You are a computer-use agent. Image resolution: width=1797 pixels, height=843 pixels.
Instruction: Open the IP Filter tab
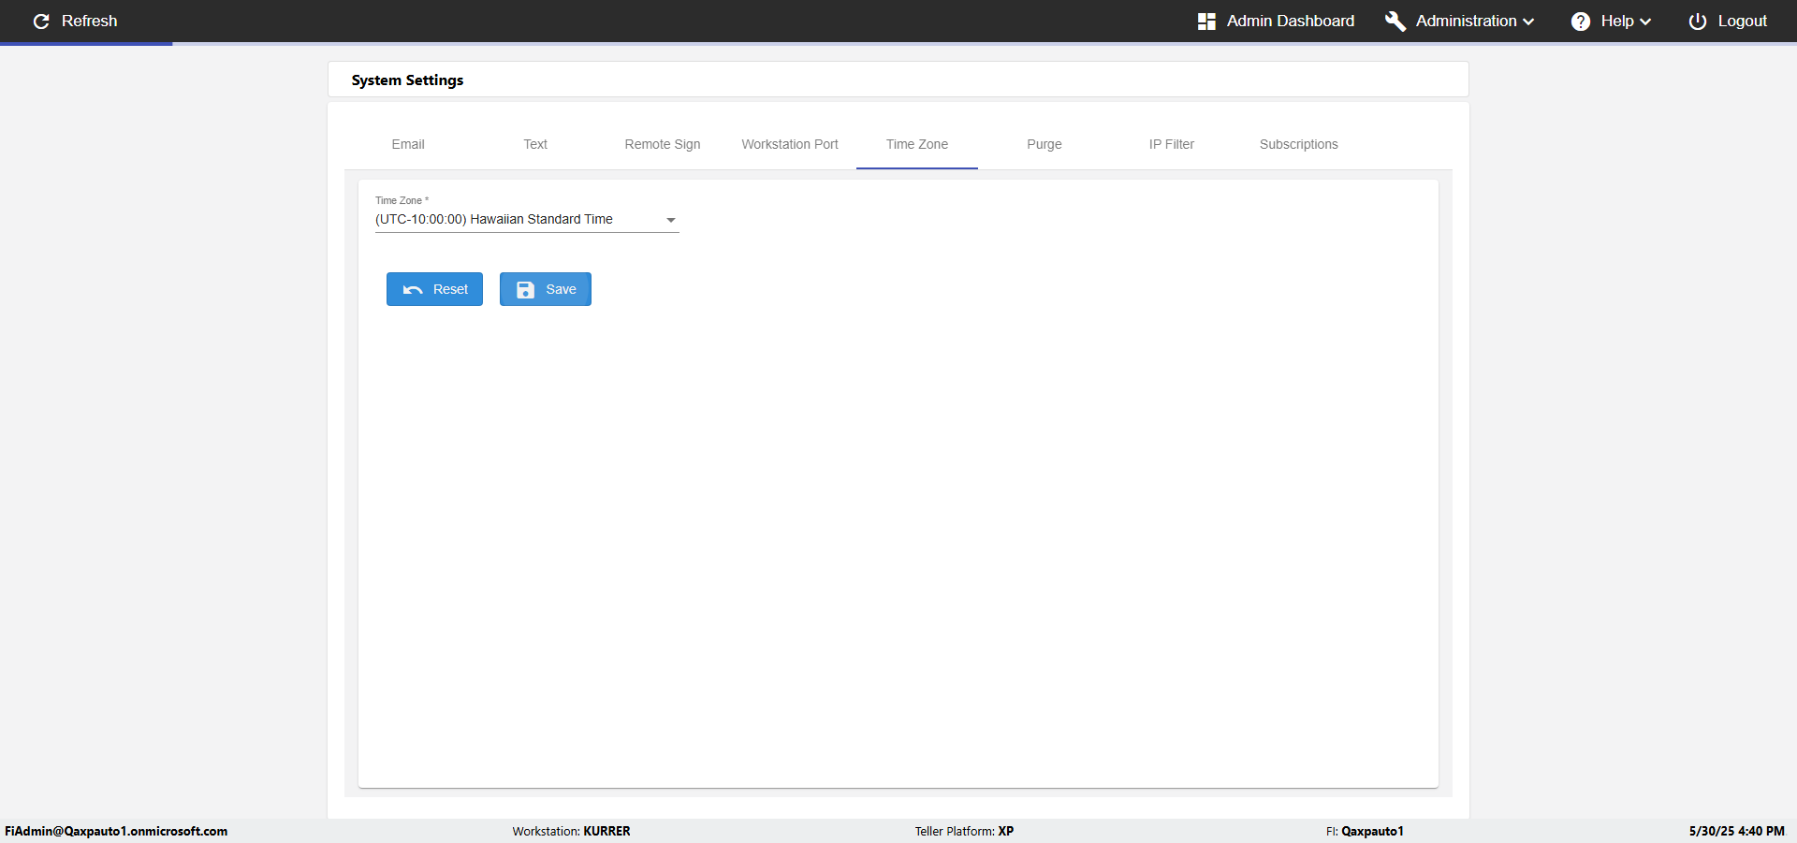pyautogui.click(x=1172, y=144)
